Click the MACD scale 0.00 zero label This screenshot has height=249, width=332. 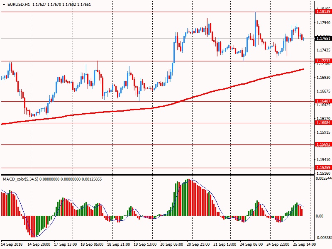pos(320,216)
